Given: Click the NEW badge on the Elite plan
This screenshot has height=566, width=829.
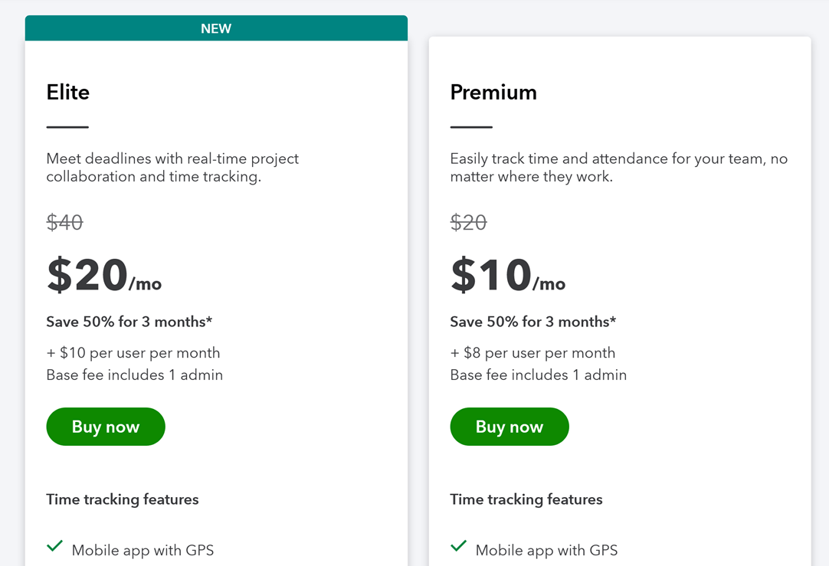Looking at the screenshot, I should [216, 28].
